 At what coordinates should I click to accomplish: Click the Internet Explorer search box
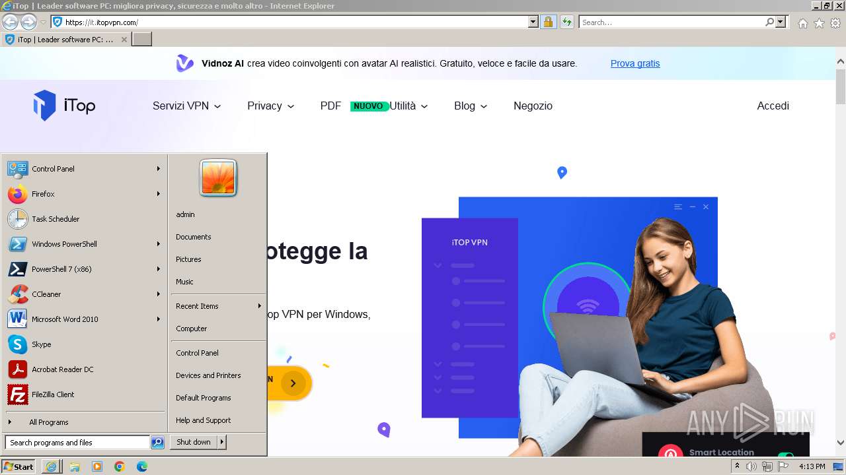coord(672,22)
